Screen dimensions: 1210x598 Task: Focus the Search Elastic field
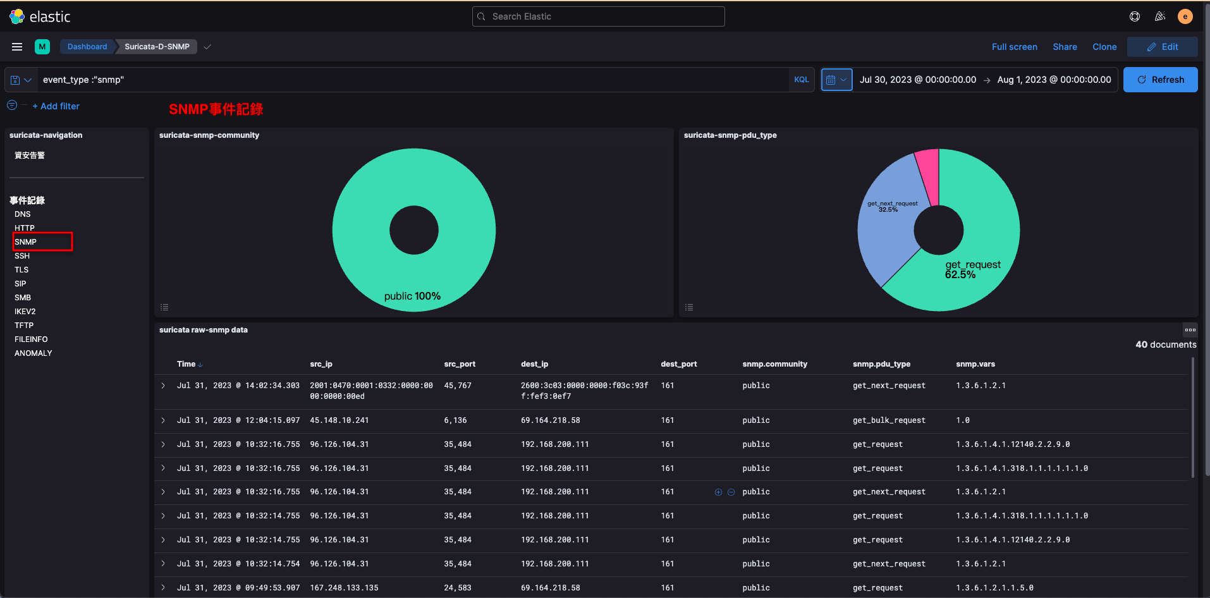598,16
